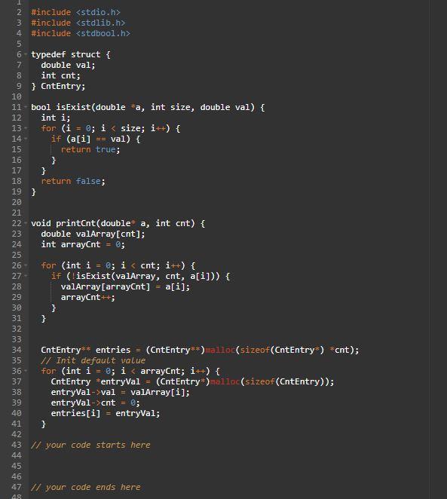This screenshot has width=447, height=499.
Task: Click 'return true;' statement on line 15
Action: coord(90,149)
